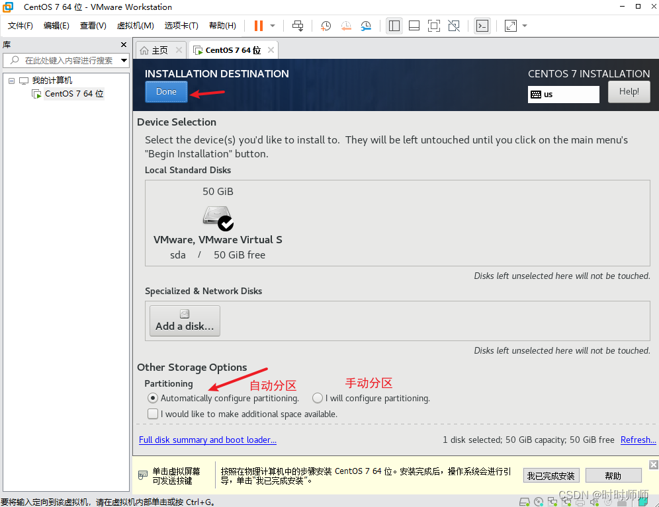This screenshot has height=507, width=659.
Task: Open the 文件(F) menu
Action: point(20,26)
